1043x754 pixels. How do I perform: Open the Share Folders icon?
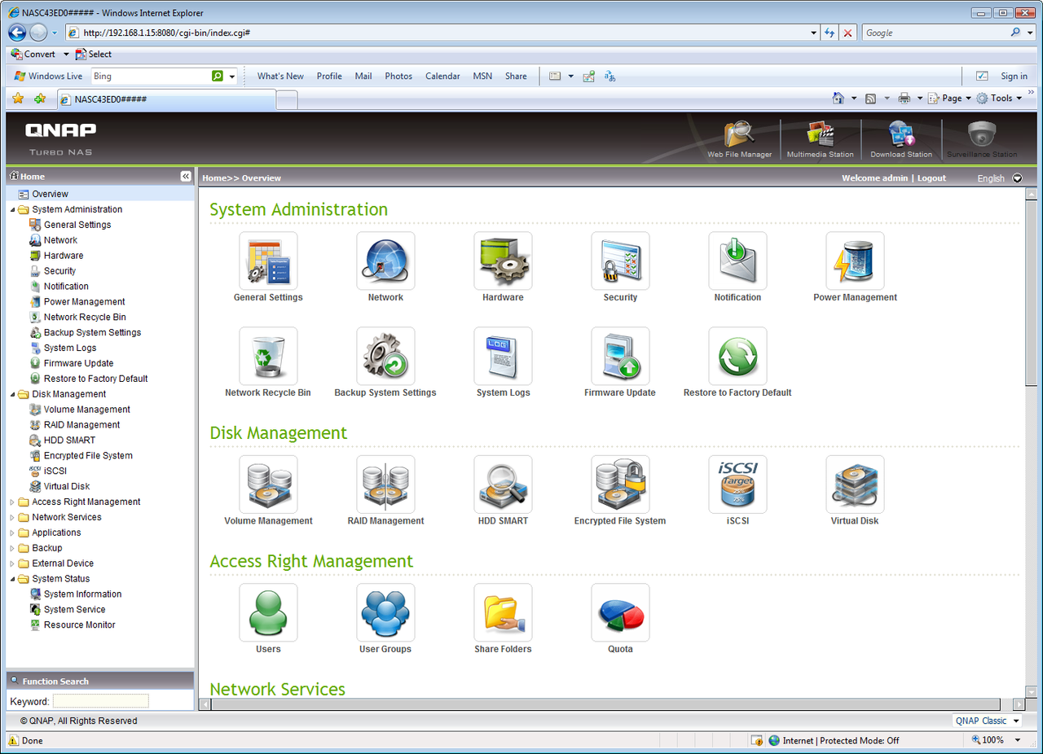click(503, 612)
